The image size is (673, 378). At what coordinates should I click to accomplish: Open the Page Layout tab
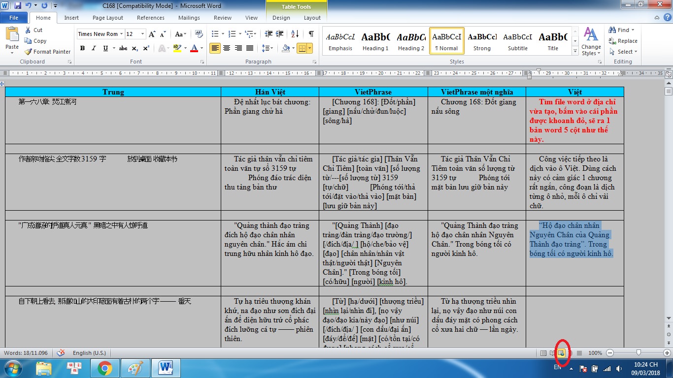click(x=107, y=18)
